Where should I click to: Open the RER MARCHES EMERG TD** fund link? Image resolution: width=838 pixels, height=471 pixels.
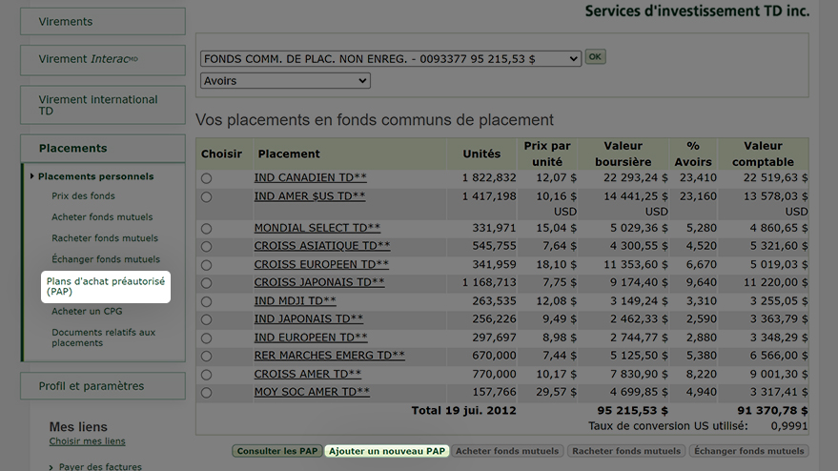pos(329,356)
